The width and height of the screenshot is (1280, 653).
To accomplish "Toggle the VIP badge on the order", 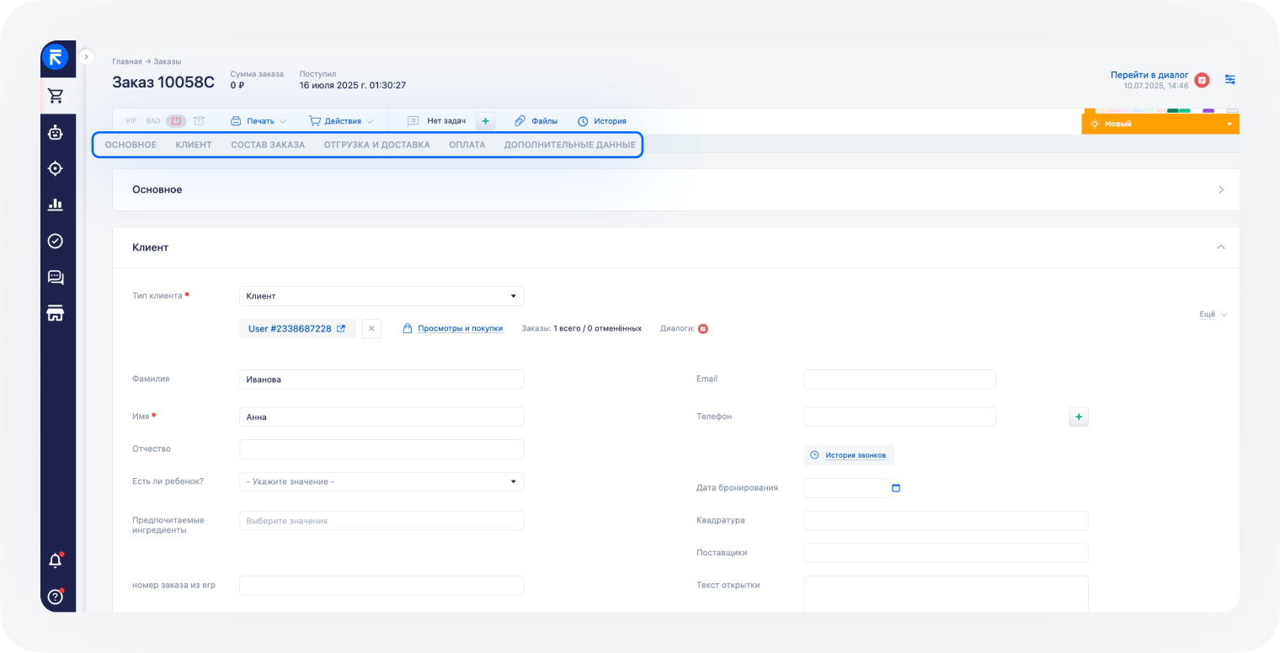I will [131, 121].
